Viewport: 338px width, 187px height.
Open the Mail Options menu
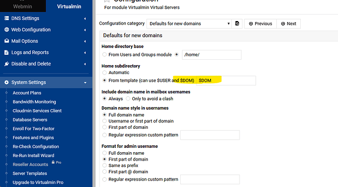tap(24, 41)
